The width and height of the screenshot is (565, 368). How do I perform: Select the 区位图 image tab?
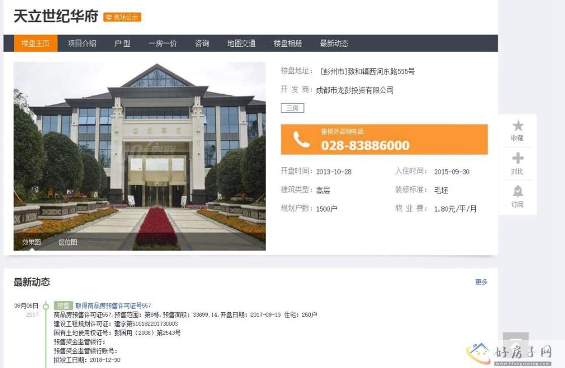tap(68, 242)
